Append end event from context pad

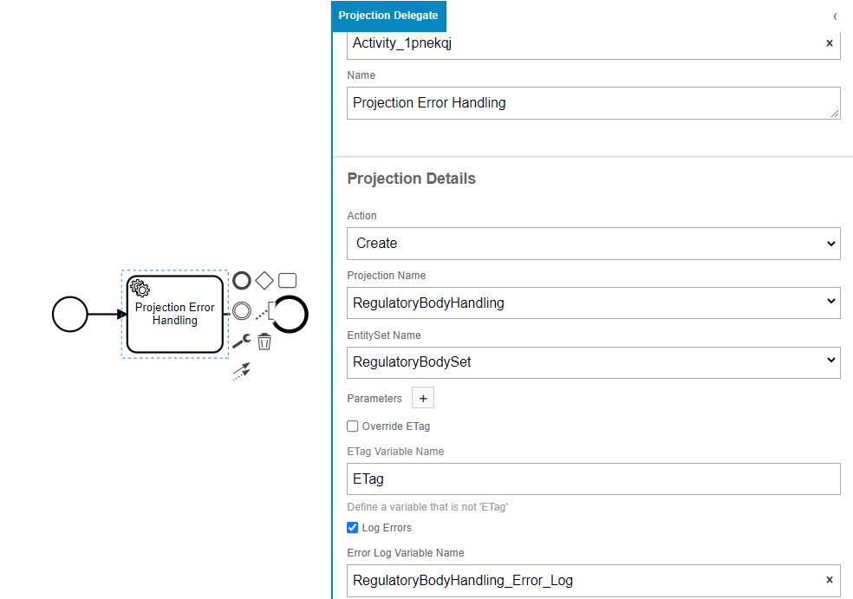click(x=242, y=281)
